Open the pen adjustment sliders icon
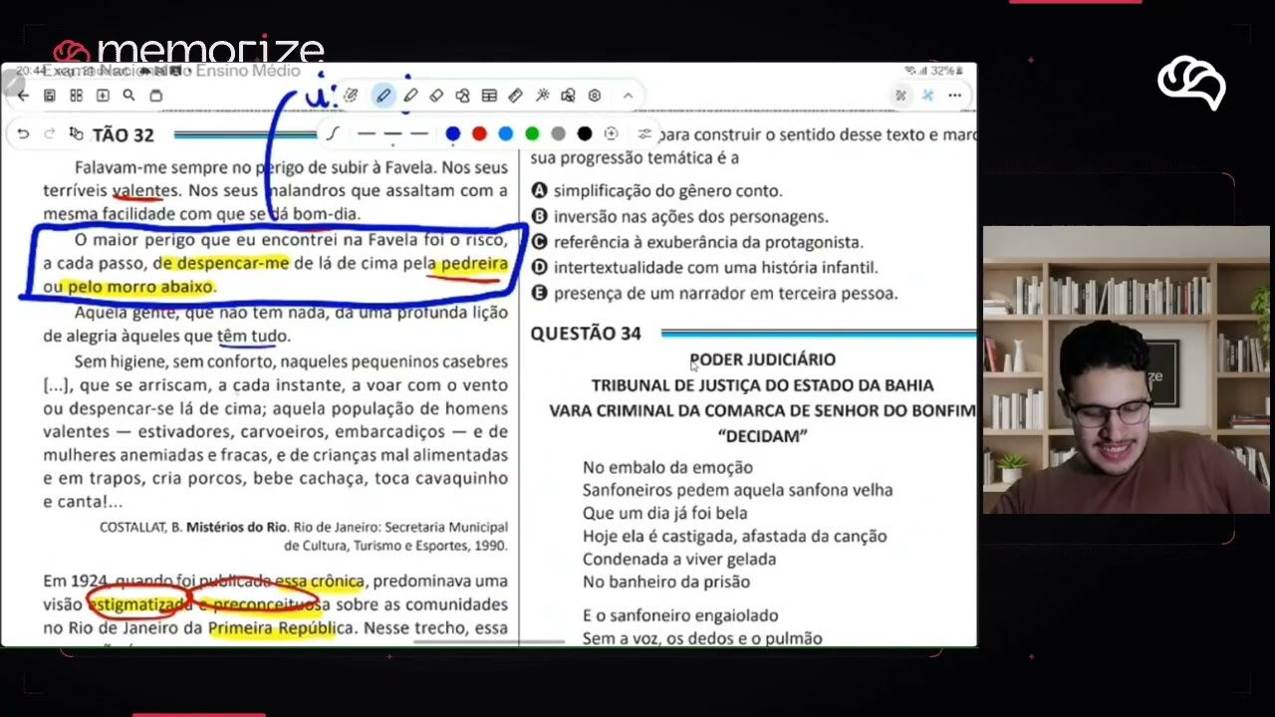The image size is (1275, 717). coord(644,133)
